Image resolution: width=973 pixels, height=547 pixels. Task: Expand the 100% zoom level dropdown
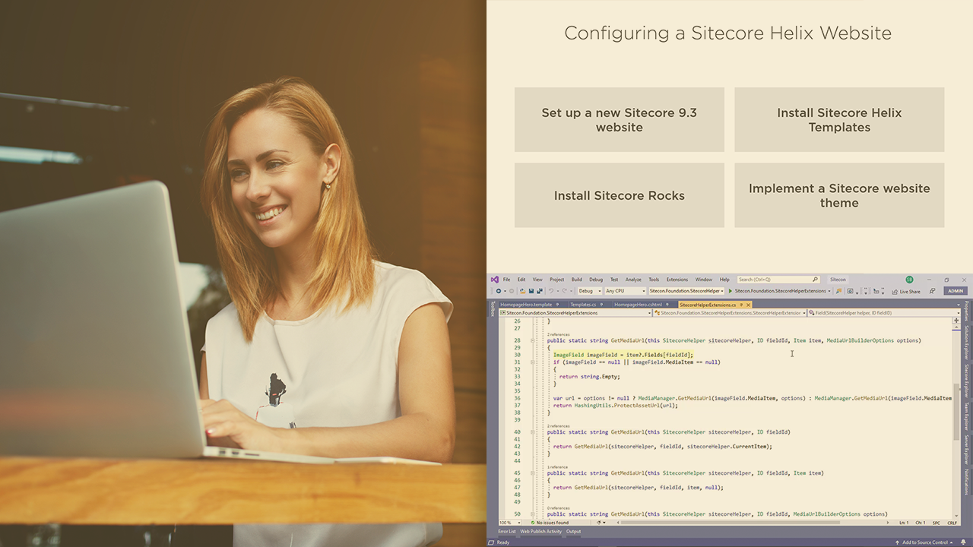click(x=509, y=523)
